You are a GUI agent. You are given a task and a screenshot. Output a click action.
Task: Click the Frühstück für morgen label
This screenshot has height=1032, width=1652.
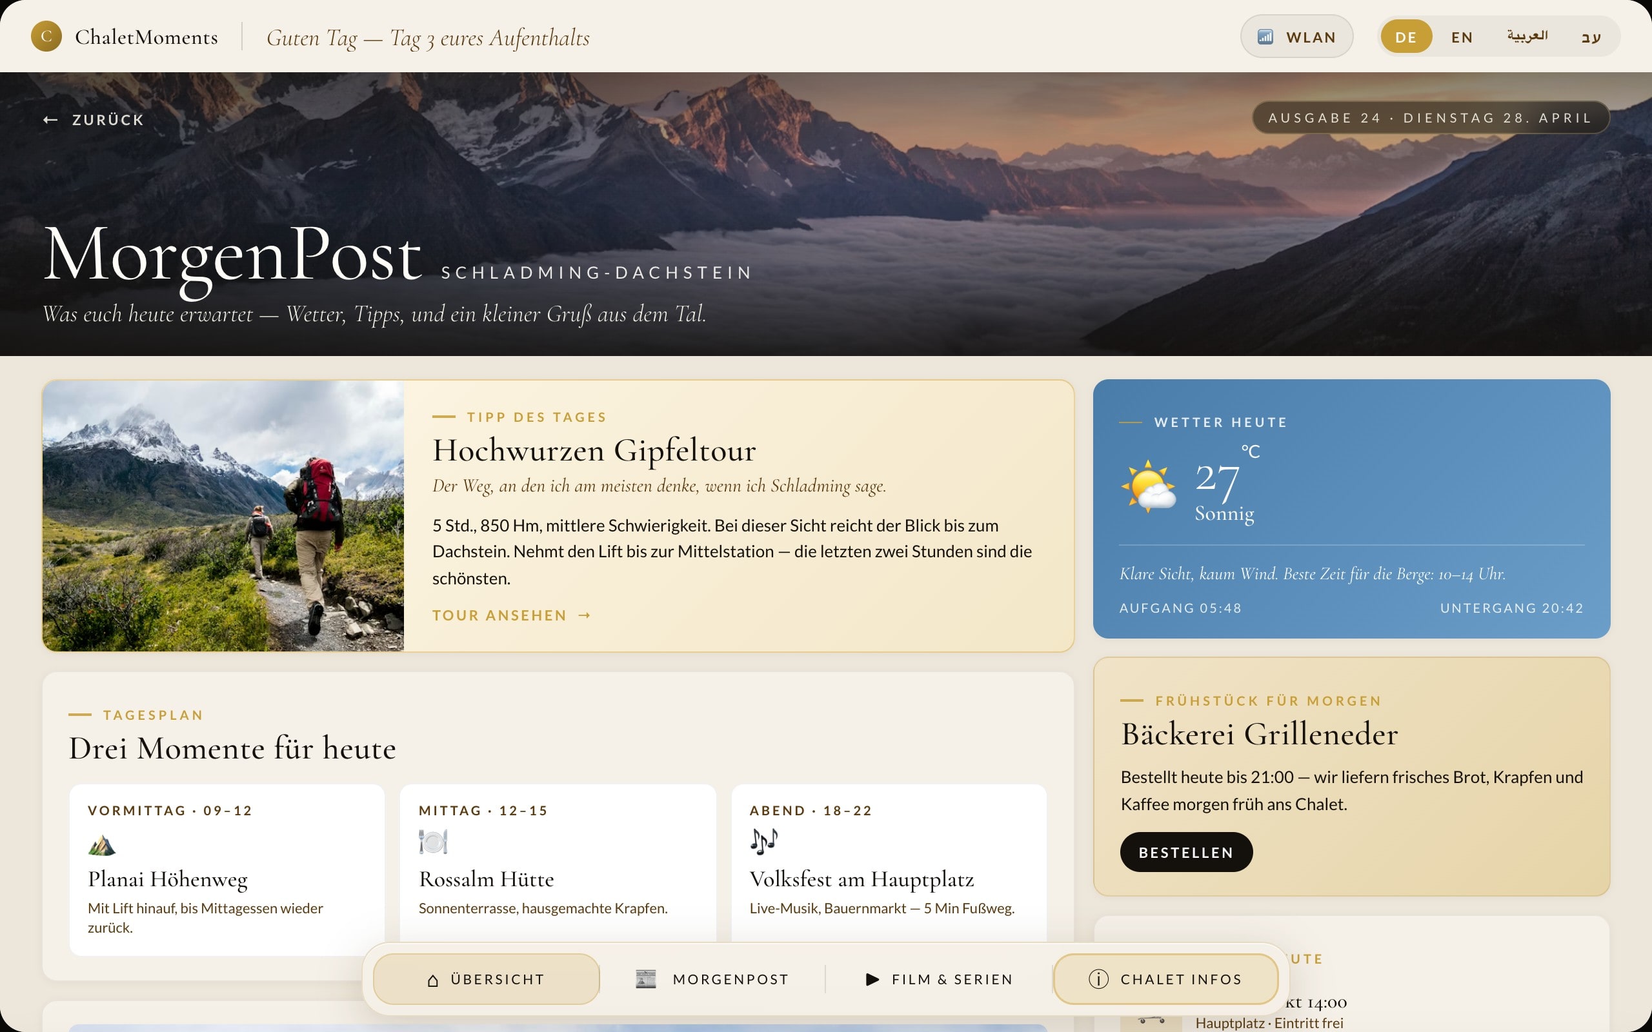pos(1268,701)
